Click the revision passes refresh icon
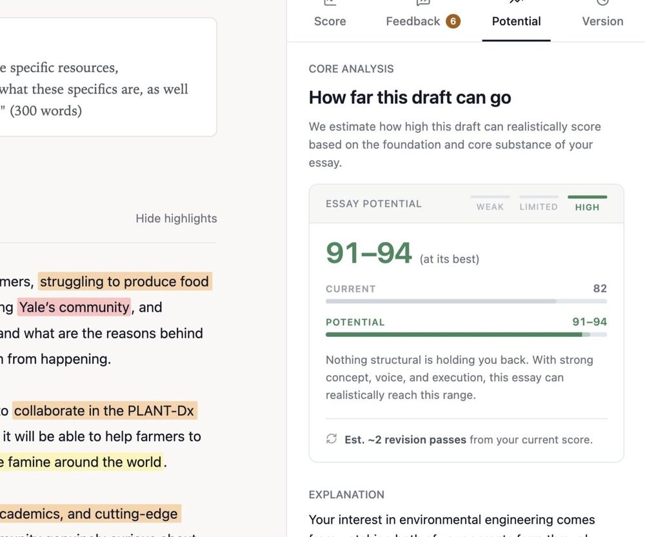Screen dimensions: 645x537 pos(332,439)
